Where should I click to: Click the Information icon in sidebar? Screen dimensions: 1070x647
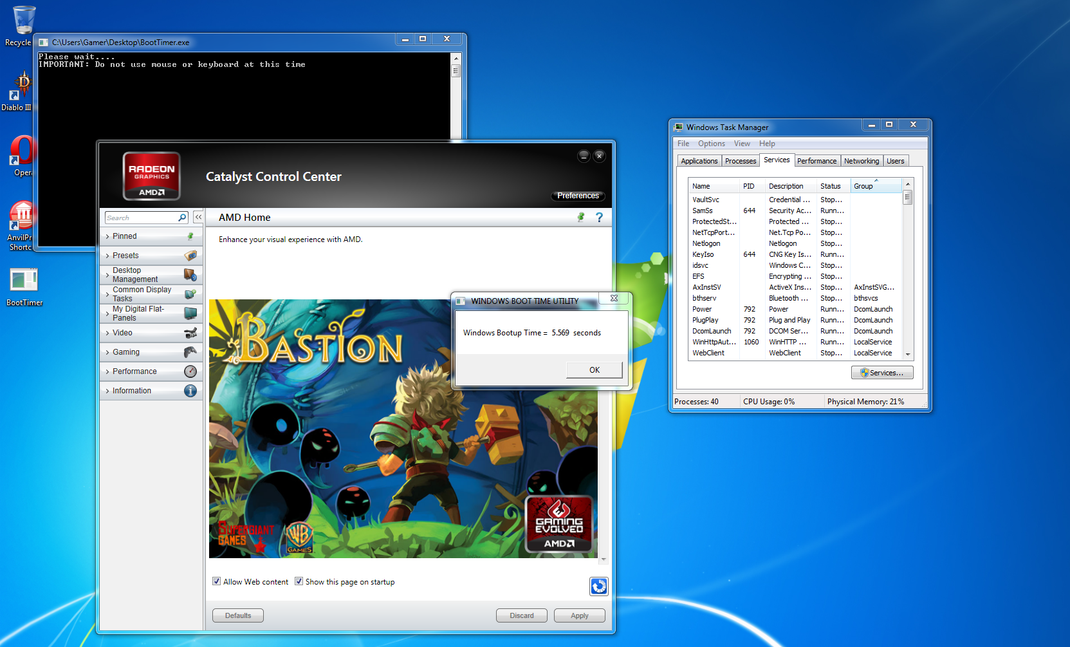190,391
